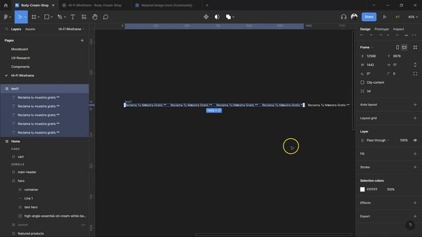Toggle independent corners icon
This screenshot has height=237, width=422.
(415, 74)
